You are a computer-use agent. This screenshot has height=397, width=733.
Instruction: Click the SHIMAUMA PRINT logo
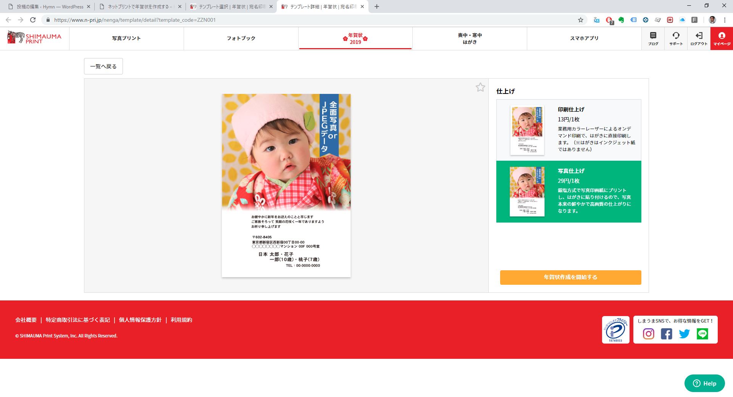pos(34,38)
